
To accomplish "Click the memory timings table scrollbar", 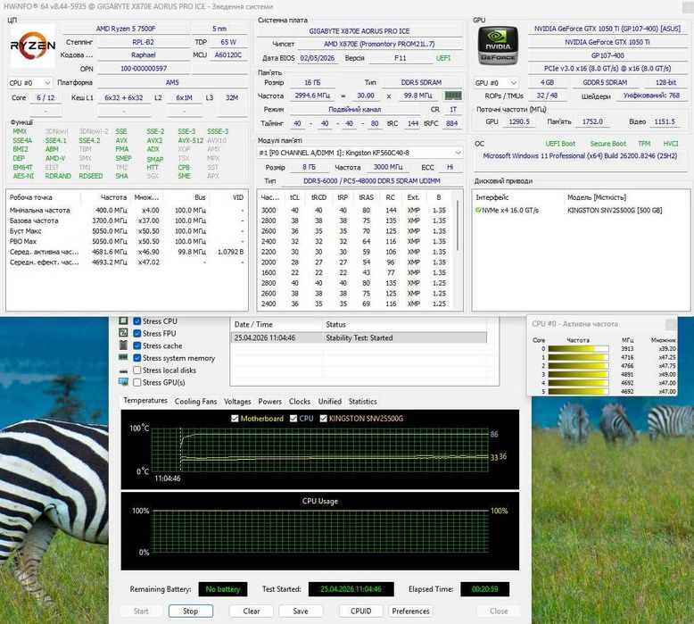I will click(x=458, y=226).
